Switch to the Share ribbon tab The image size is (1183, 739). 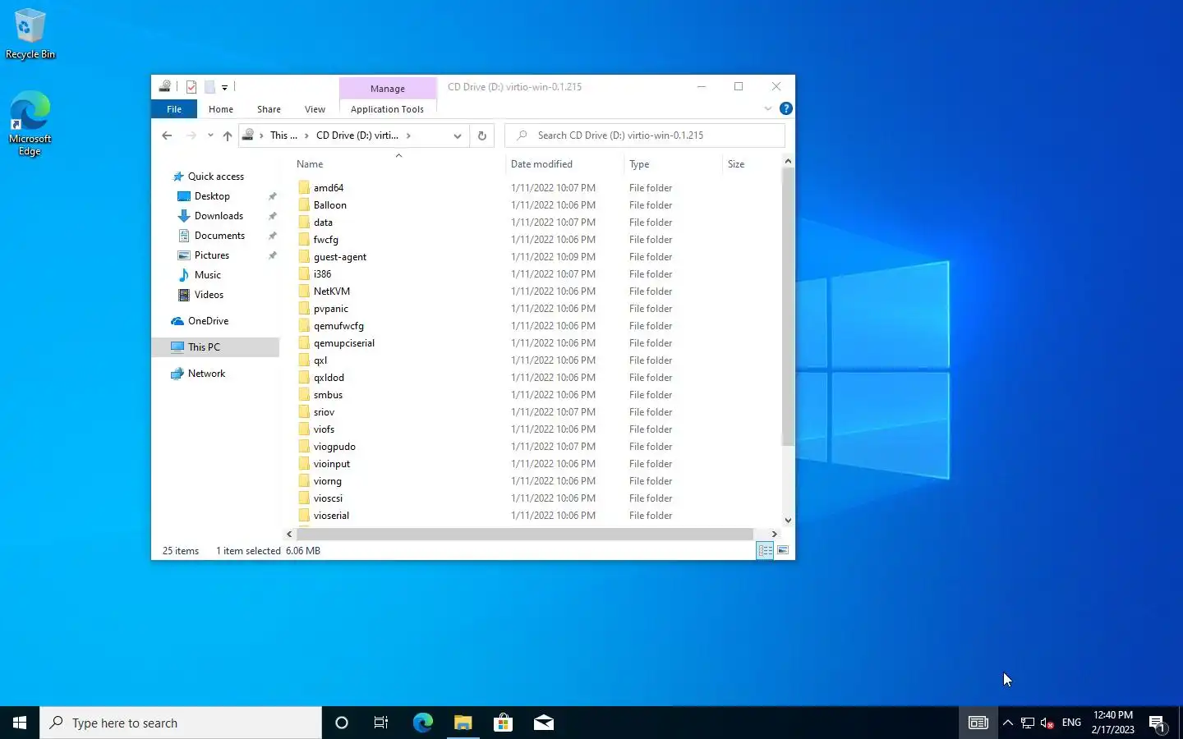pyautogui.click(x=269, y=109)
